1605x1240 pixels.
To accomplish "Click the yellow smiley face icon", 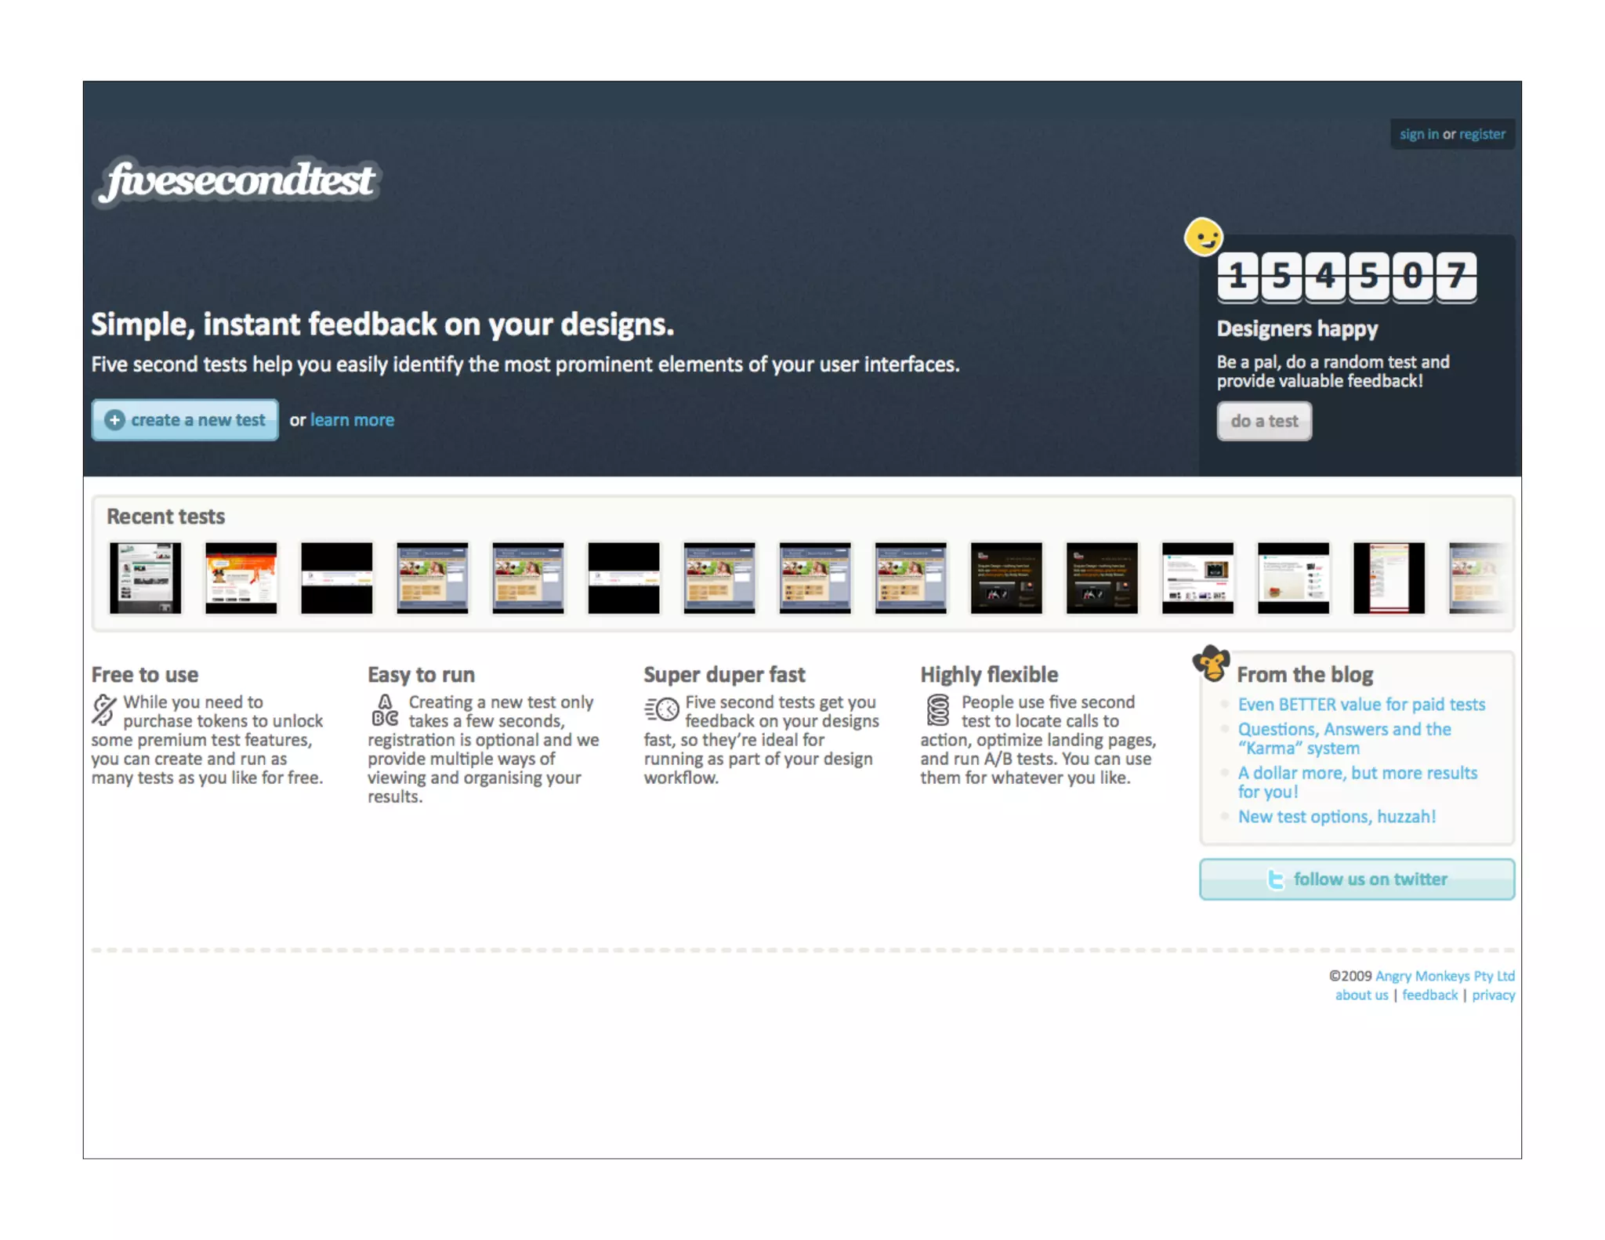I will point(1203,237).
